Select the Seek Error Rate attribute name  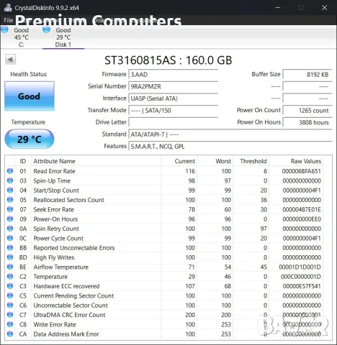coord(53,209)
